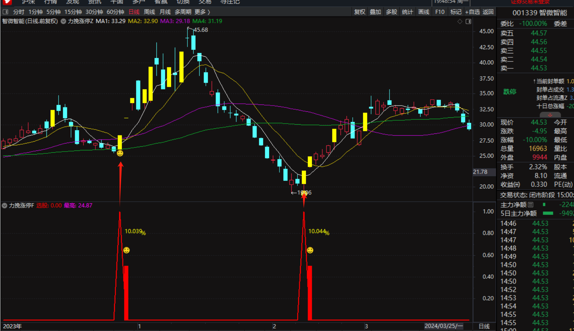Click the red app logo icon
574x331 pixels.
pos(7,2)
